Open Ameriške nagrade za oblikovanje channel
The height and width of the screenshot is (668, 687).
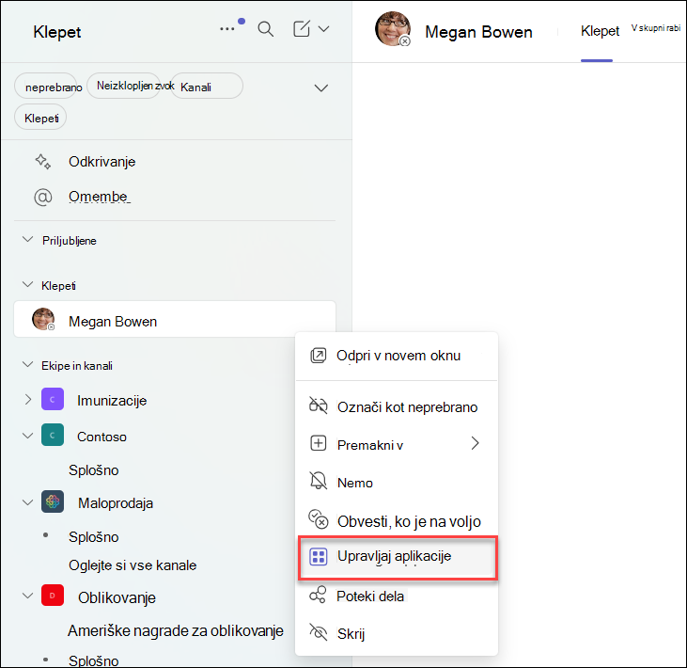tap(175, 630)
